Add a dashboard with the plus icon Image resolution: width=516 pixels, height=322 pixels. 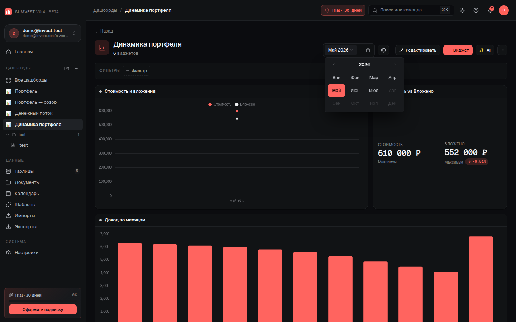click(76, 68)
